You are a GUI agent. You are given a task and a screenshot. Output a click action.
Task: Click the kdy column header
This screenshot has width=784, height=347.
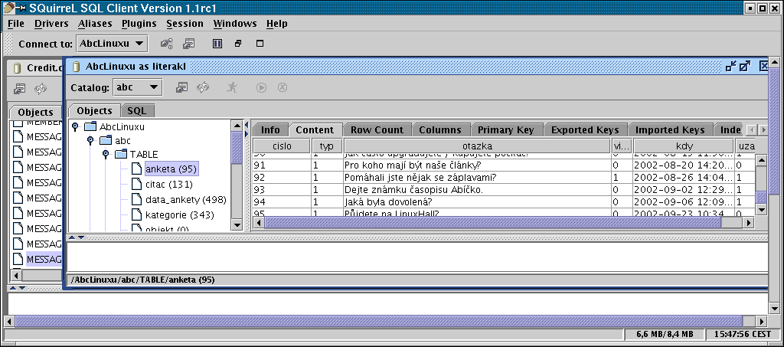(x=683, y=146)
